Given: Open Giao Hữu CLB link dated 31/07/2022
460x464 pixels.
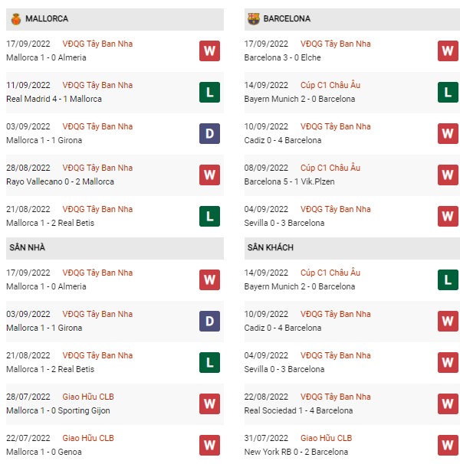Looking at the screenshot, I should (326, 438).
